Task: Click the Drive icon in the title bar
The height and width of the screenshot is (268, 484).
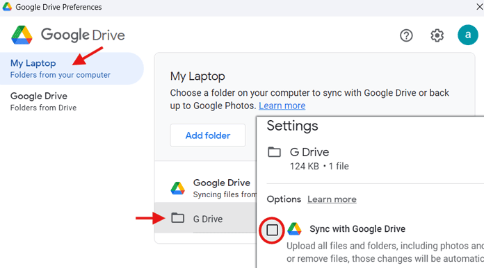Action: coord(7,6)
